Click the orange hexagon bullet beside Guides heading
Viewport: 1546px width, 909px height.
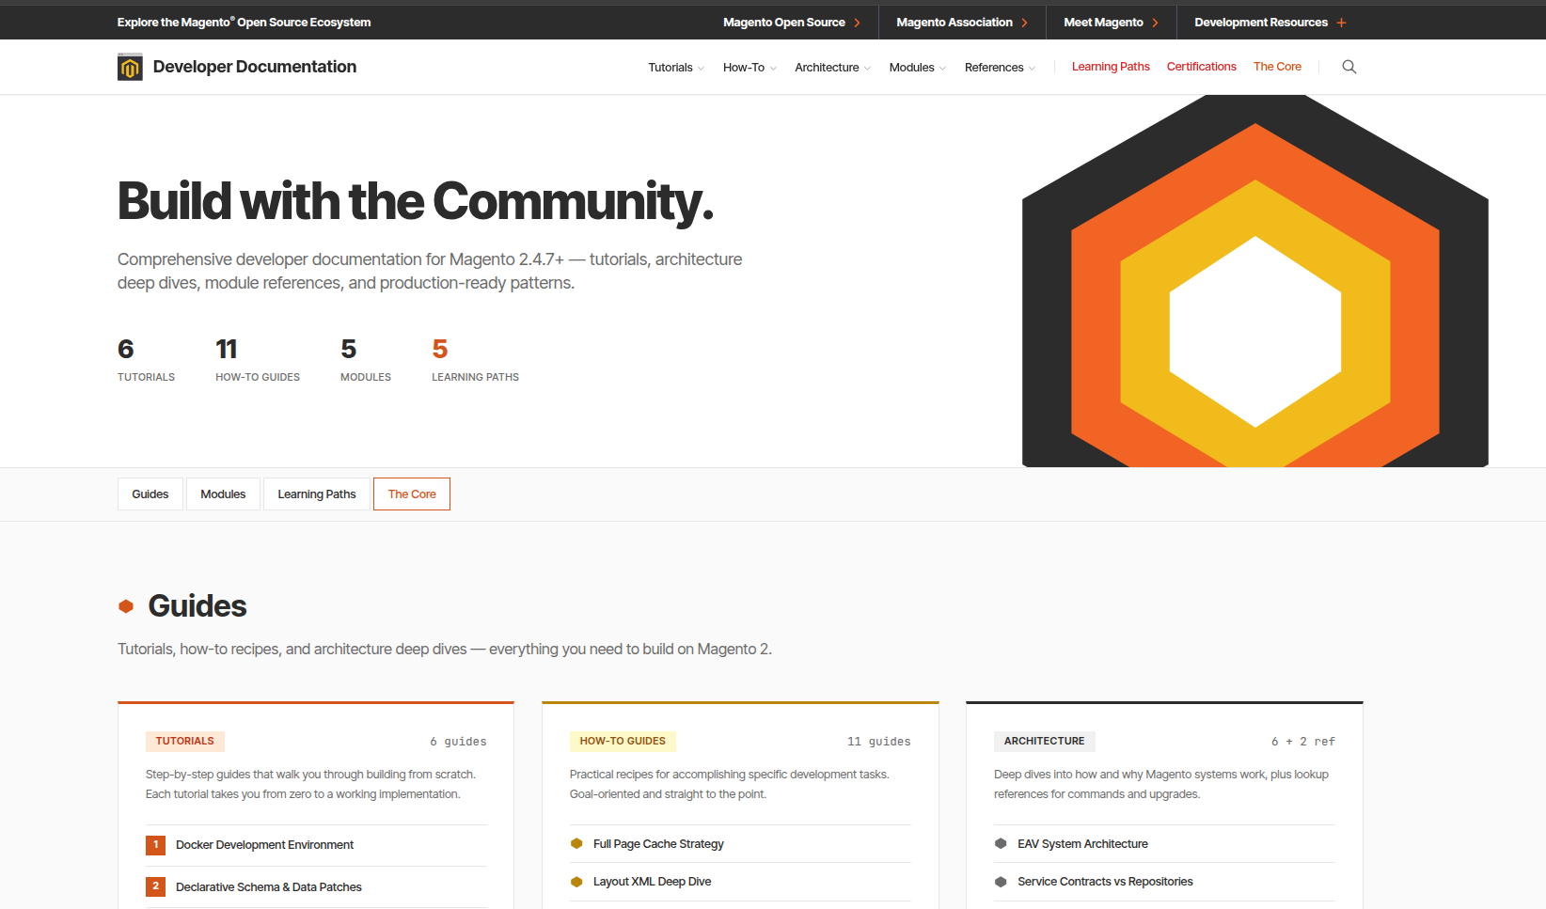pyautogui.click(x=126, y=605)
